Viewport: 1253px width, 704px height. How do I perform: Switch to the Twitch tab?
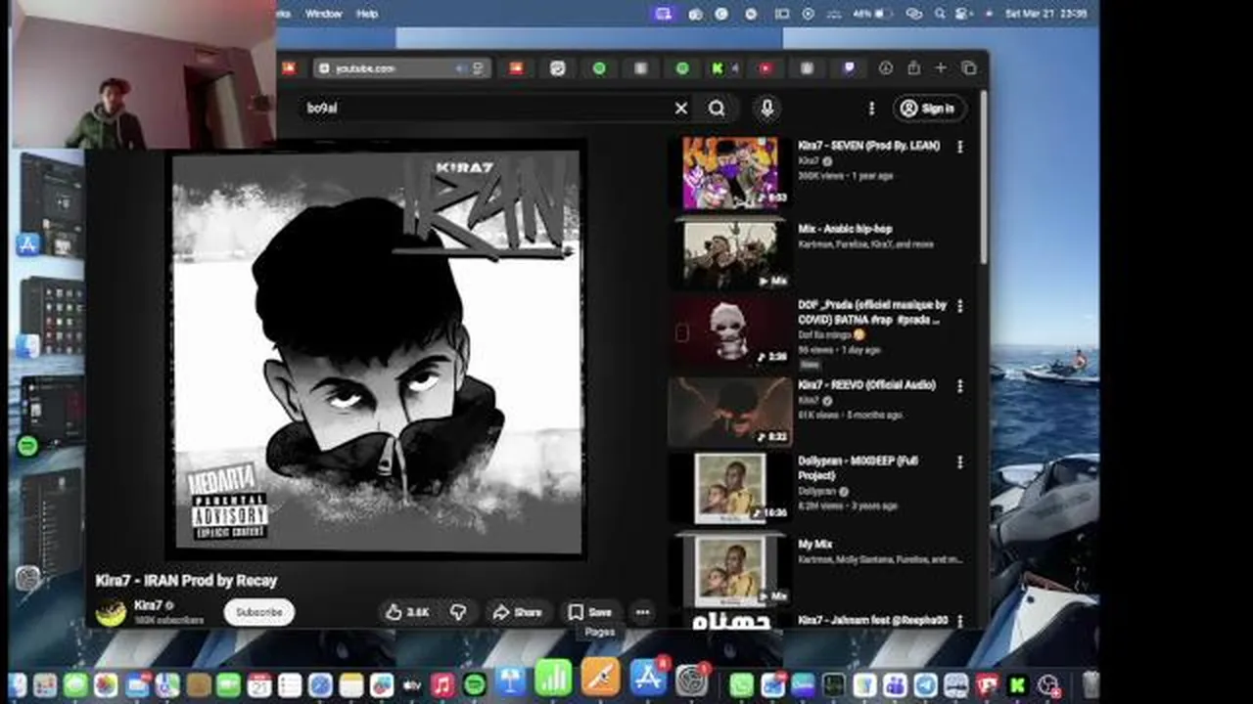tap(849, 68)
